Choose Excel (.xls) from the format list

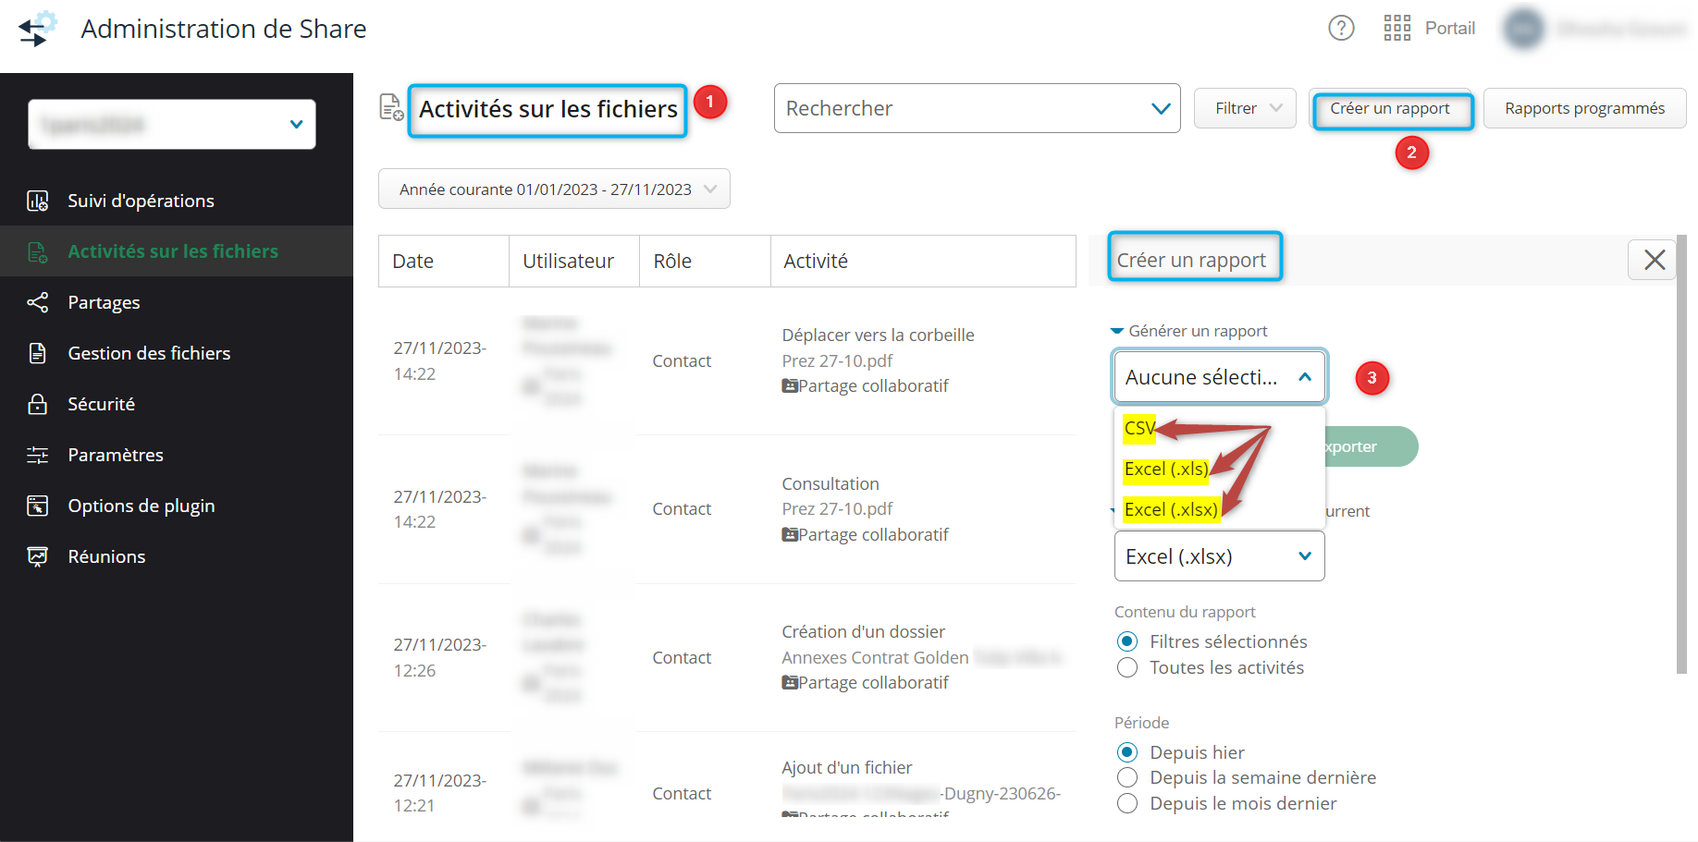(1165, 469)
